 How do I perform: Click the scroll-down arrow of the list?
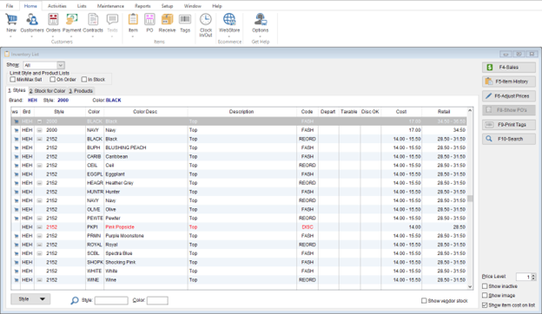(x=470, y=287)
